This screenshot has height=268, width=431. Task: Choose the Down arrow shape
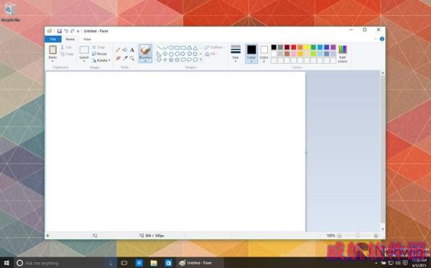[159, 59]
